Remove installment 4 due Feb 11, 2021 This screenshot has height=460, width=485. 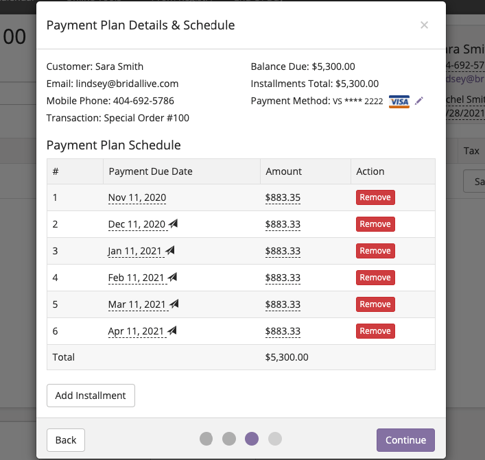pyautogui.click(x=375, y=278)
